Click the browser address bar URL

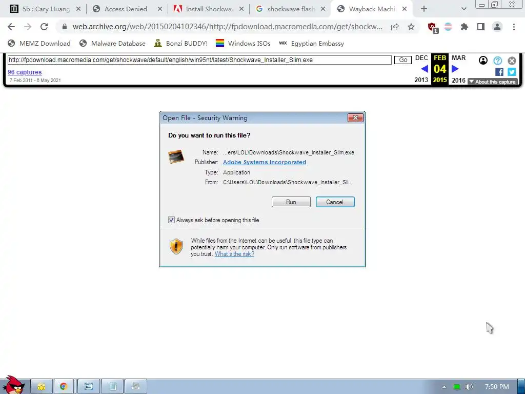(x=227, y=27)
